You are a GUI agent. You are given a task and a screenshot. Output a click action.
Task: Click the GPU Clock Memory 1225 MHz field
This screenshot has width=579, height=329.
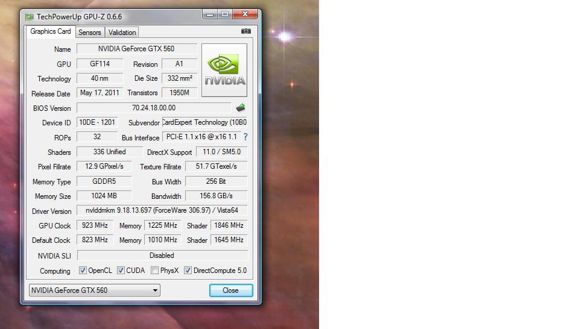162,225
